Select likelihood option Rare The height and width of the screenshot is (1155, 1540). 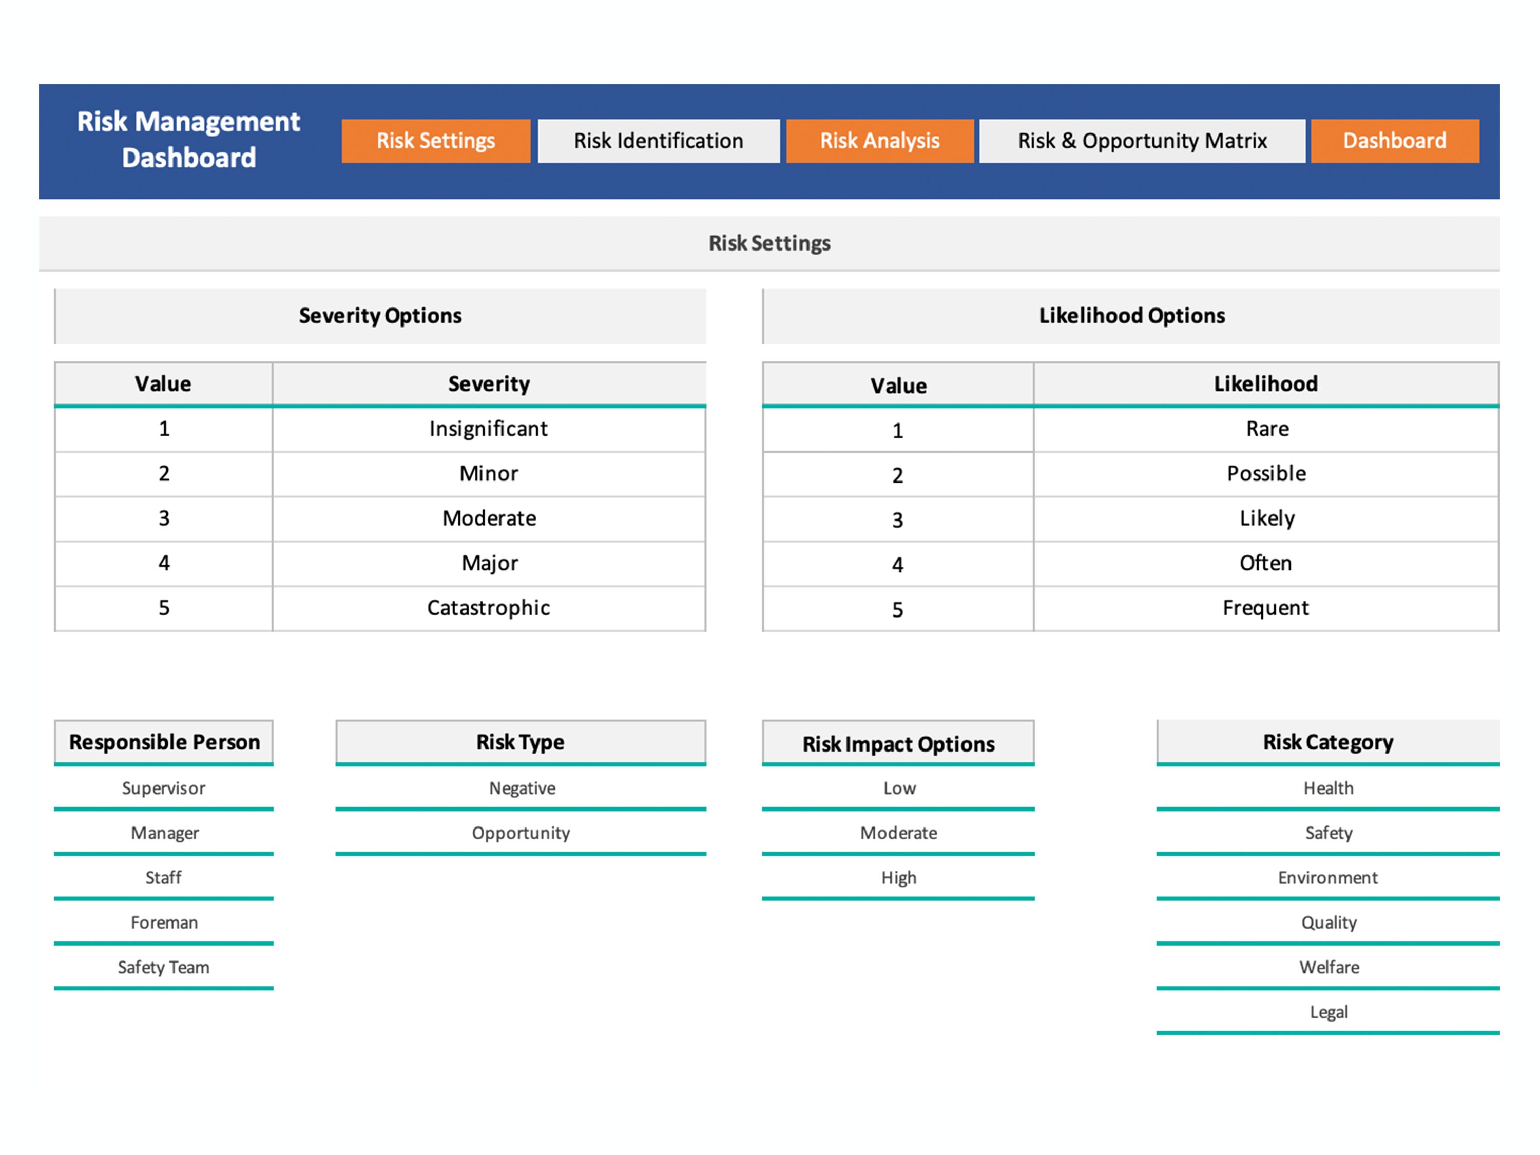[x=1265, y=428]
